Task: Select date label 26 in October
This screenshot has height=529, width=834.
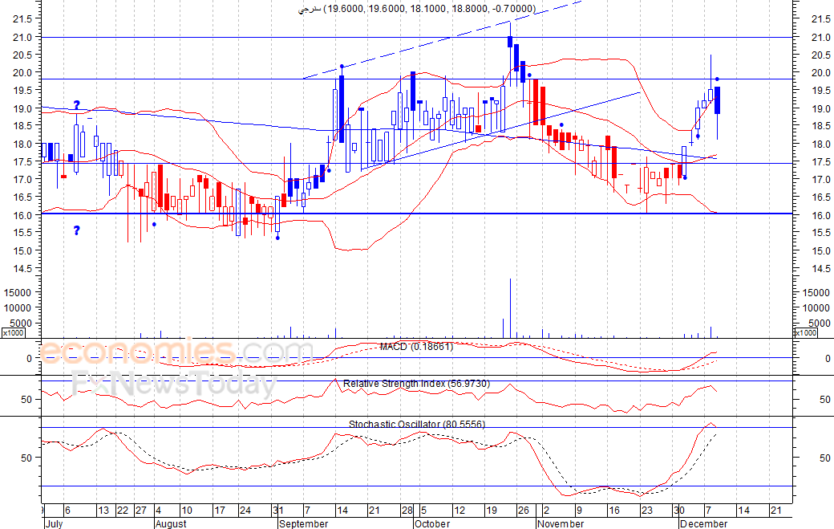Action: [x=524, y=511]
